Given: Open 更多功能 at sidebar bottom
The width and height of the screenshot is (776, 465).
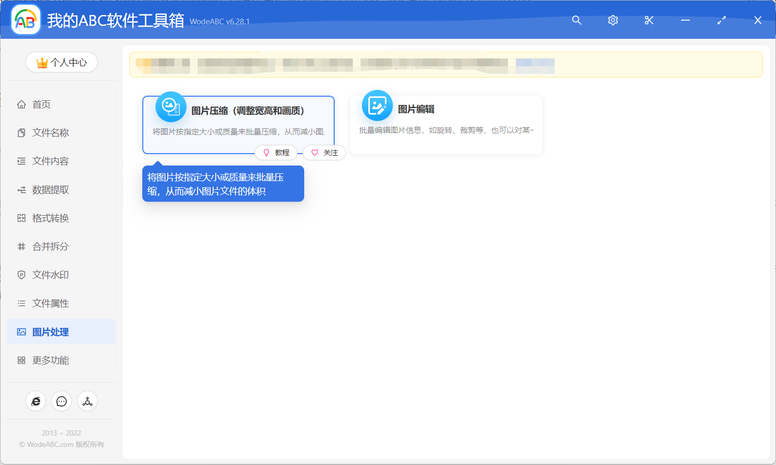Looking at the screenshot, I should tap(51, 360).
